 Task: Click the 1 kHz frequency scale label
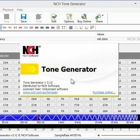click(x=61, y=122)
